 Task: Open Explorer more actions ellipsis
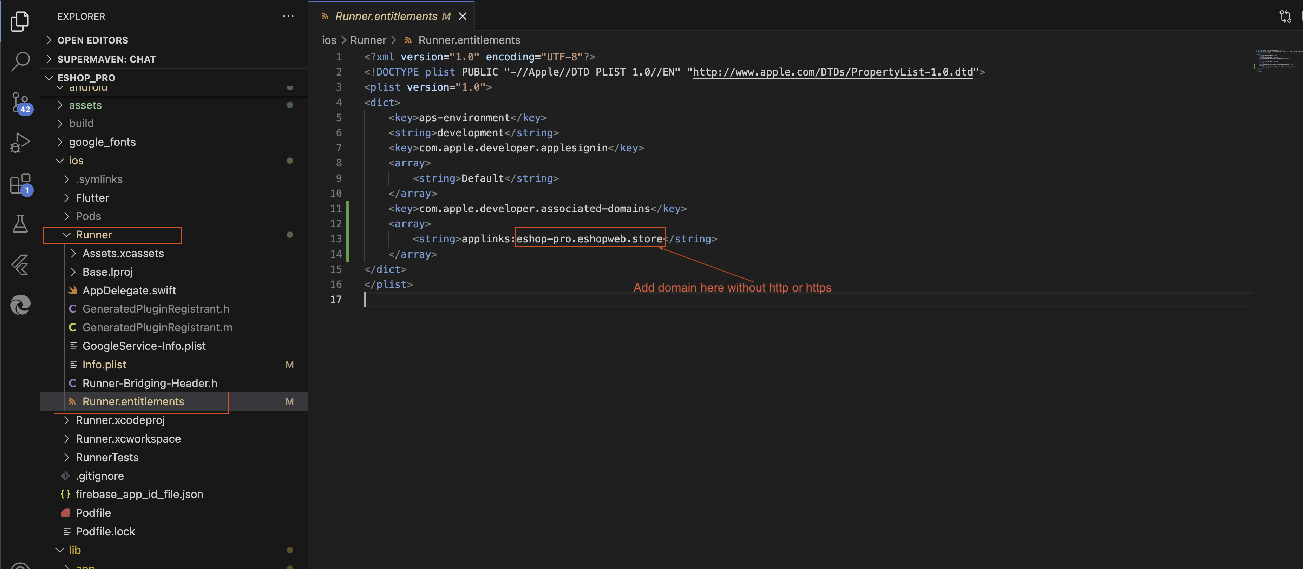tap(288, 16)
